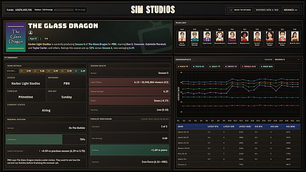Image resolution: width=306 pixels, height=172 pixels.
Task: Toggle the Mass 79 chart series
Action: pos(183,67)
